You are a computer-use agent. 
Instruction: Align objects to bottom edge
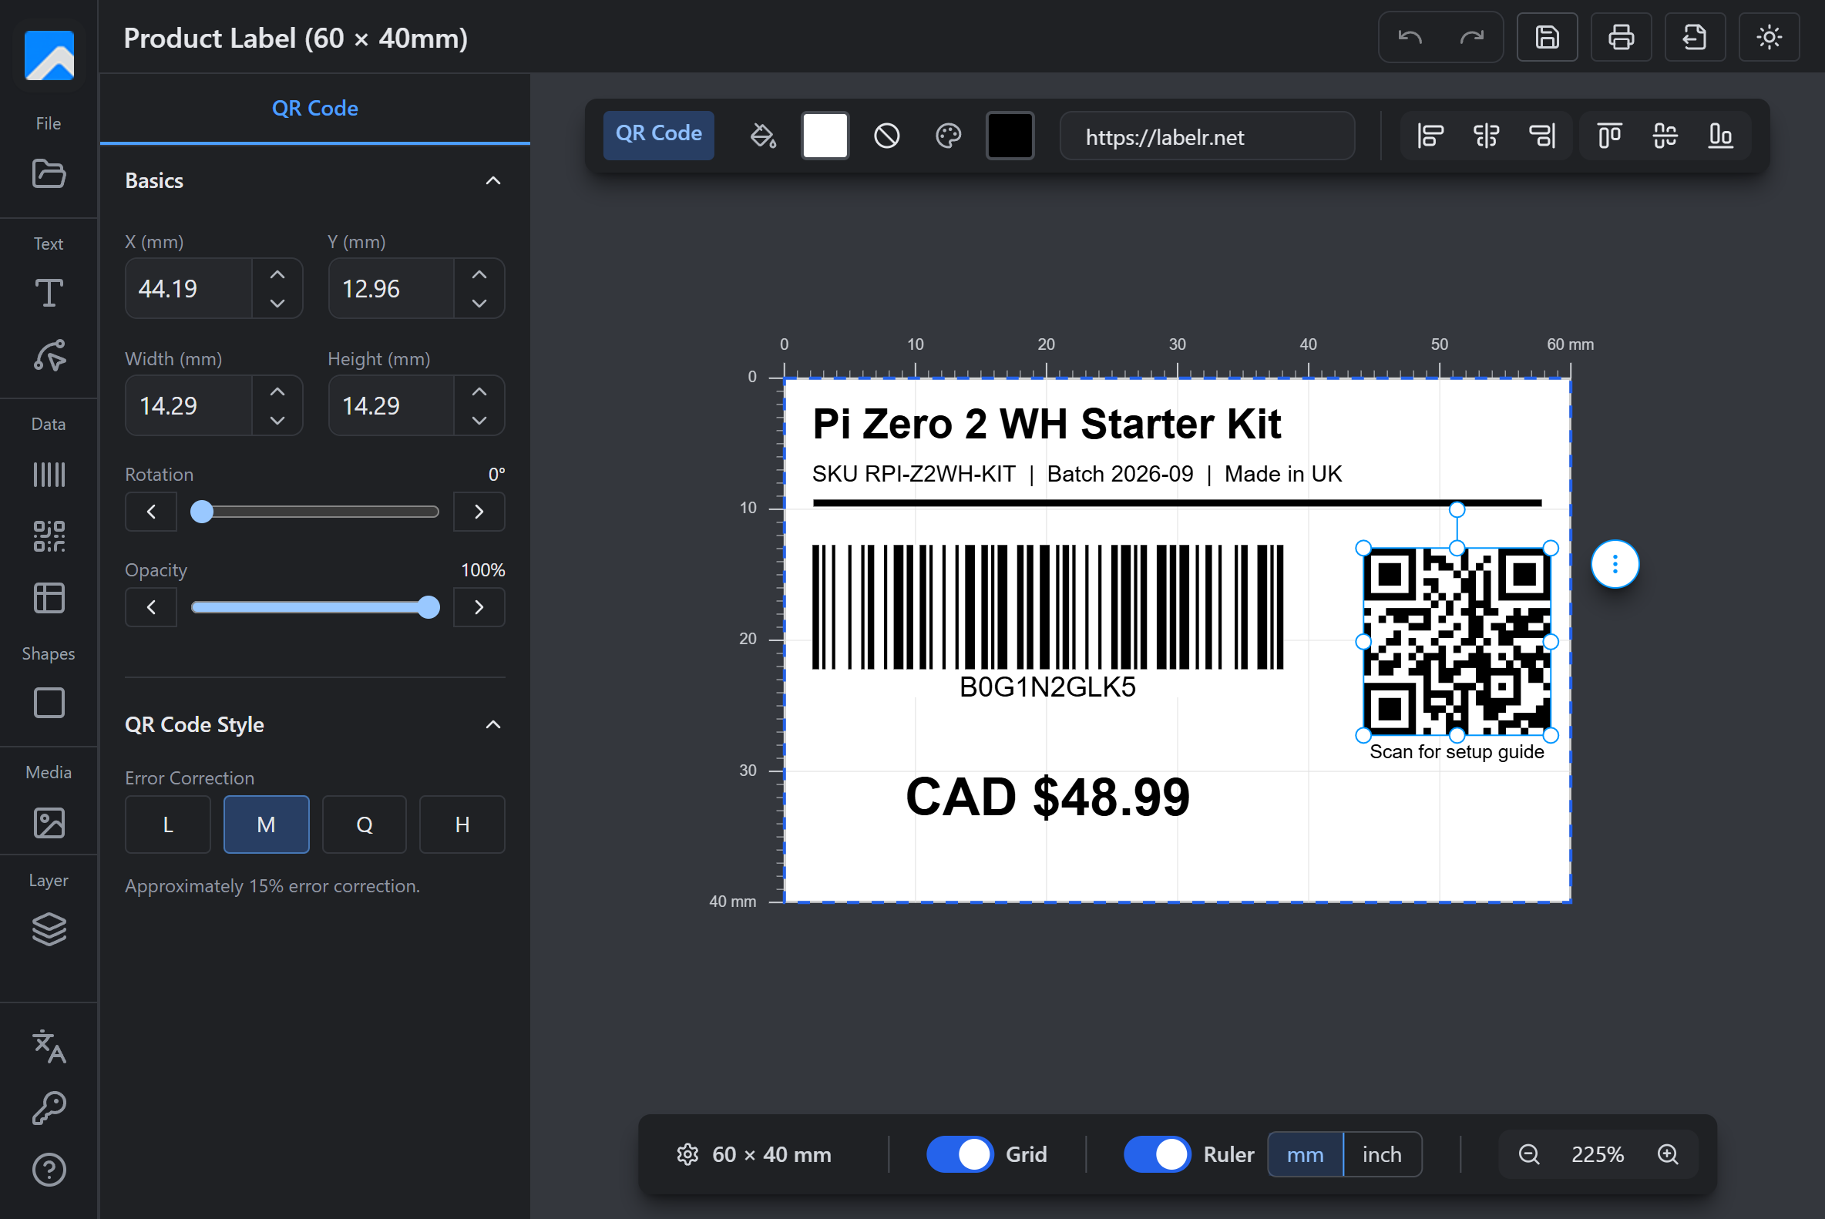coord(1720,136)
